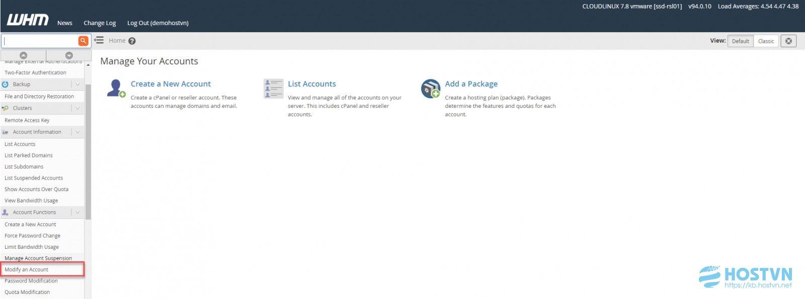Click the orange search magnifier icon
Viewport: 805px width, 299px height.
84,41
